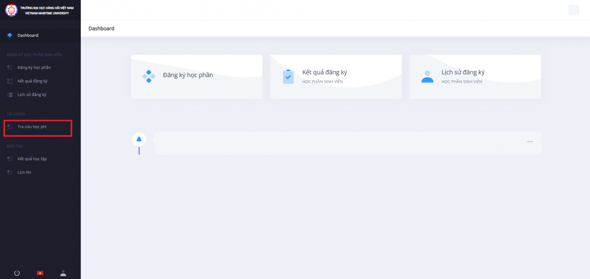
Task: Open the user profile icon in sidebar footer
Action: pos(63,273)
